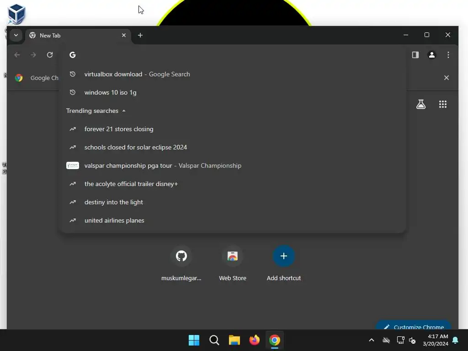The width and height of the screenshot is (468, 351).
Task: Open the Chrome profile avatar icon
Action: tap(431, 55)
